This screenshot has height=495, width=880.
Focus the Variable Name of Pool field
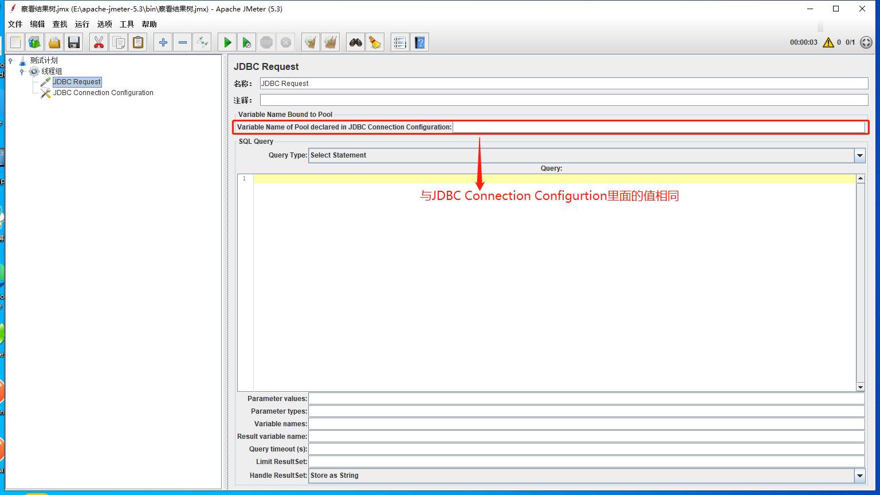(658, 127)
